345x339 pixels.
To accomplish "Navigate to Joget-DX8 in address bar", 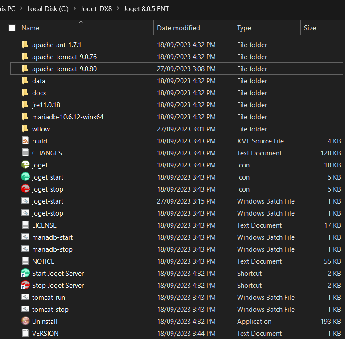I will pyautogui.click(x=96, y=9).
